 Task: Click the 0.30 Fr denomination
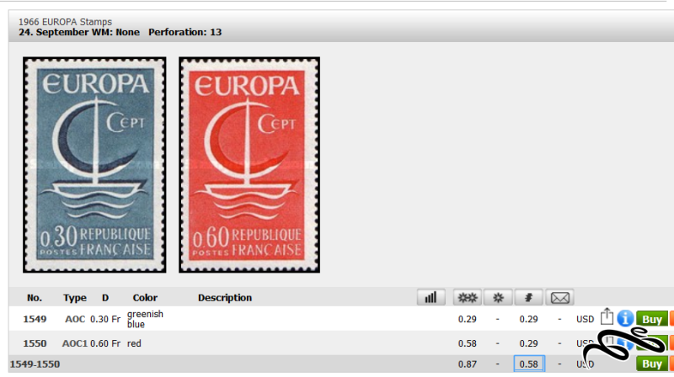pos(105,319)
